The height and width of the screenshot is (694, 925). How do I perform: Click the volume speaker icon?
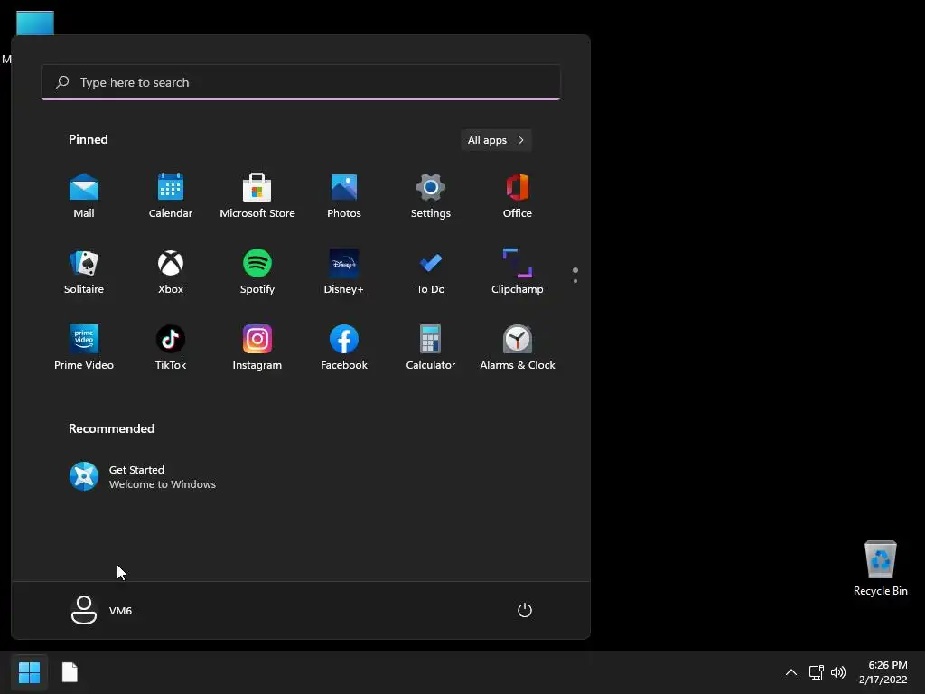(837, 672)
